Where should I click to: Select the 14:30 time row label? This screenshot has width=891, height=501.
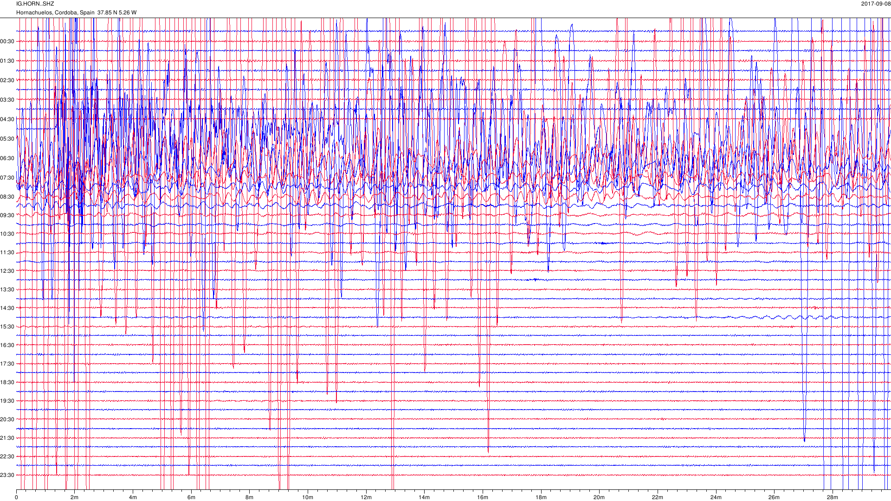(x=7, y=308)
